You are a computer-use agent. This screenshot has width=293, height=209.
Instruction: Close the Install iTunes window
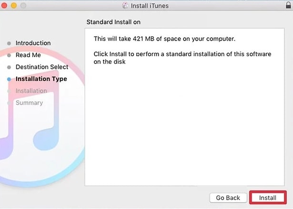click(x=5, y=6)
